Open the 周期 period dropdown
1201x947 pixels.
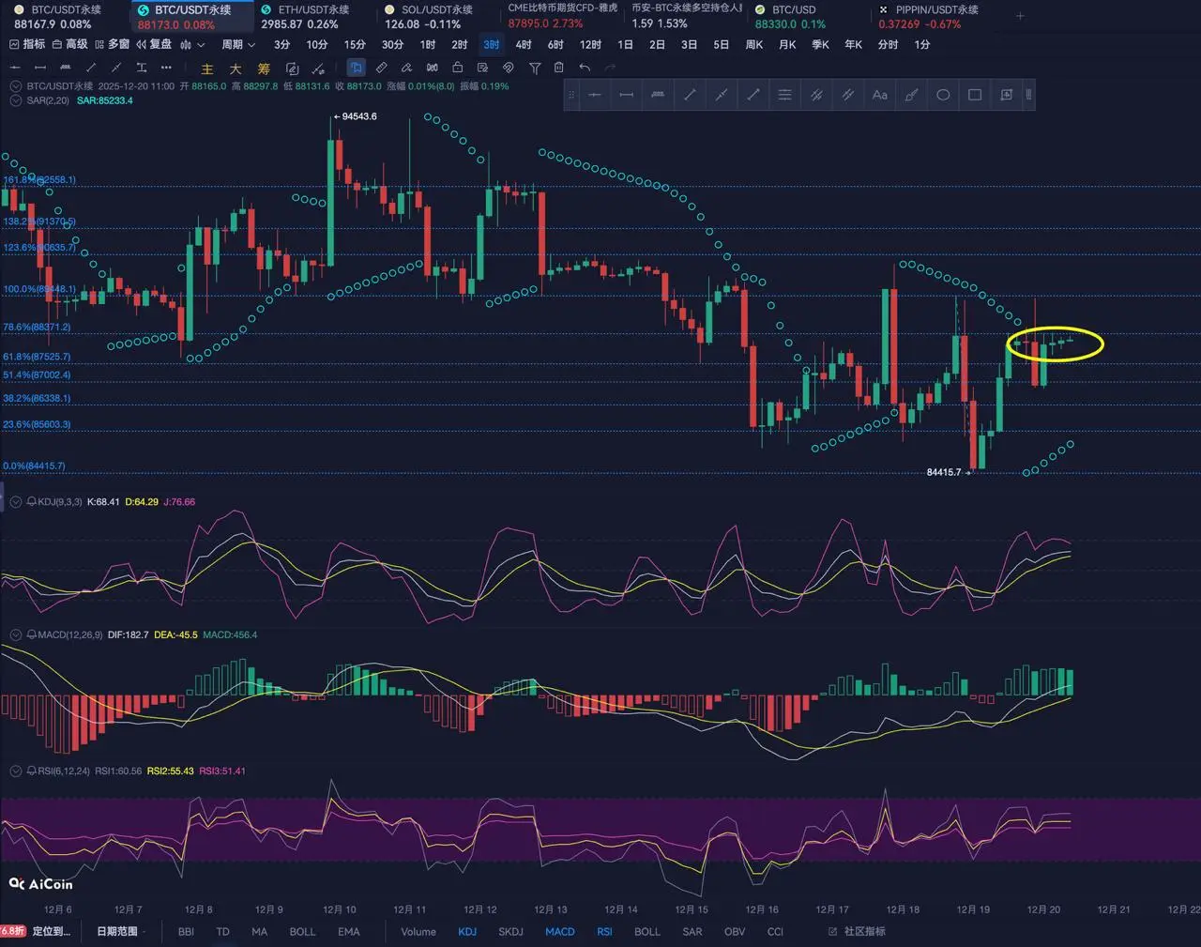pyautogui.click(x=238, y=44)
